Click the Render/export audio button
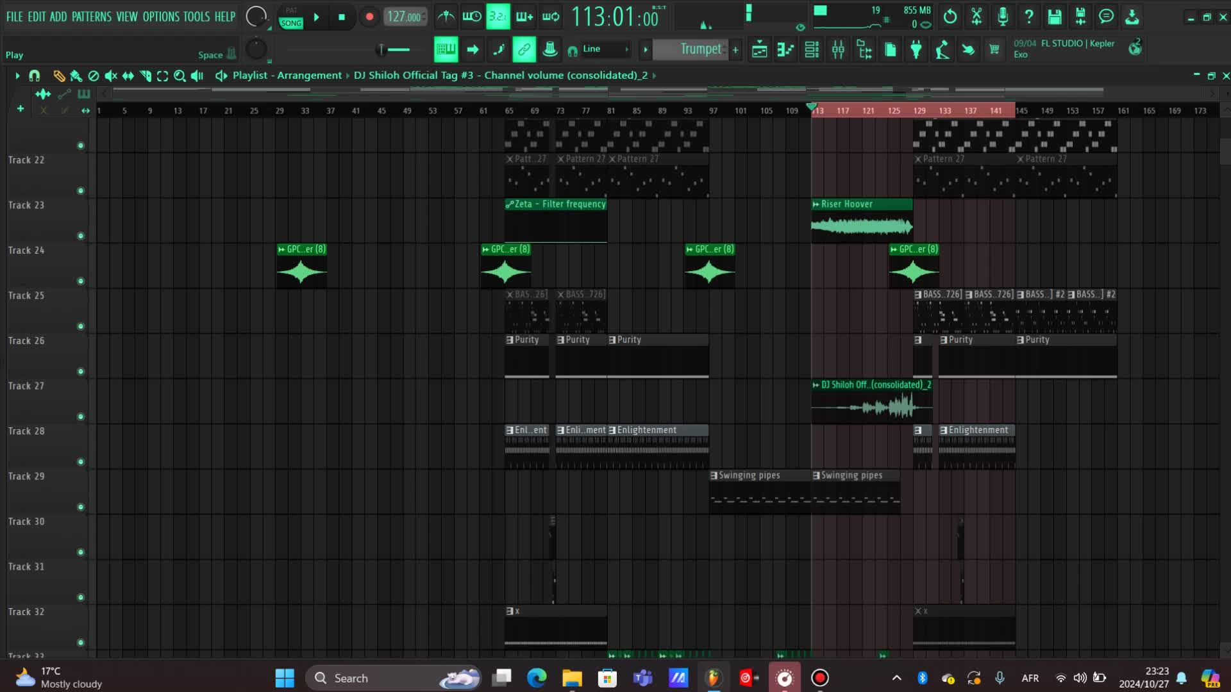The height and width of the screenshot is (692, 1231). (x=1080, y=17)
